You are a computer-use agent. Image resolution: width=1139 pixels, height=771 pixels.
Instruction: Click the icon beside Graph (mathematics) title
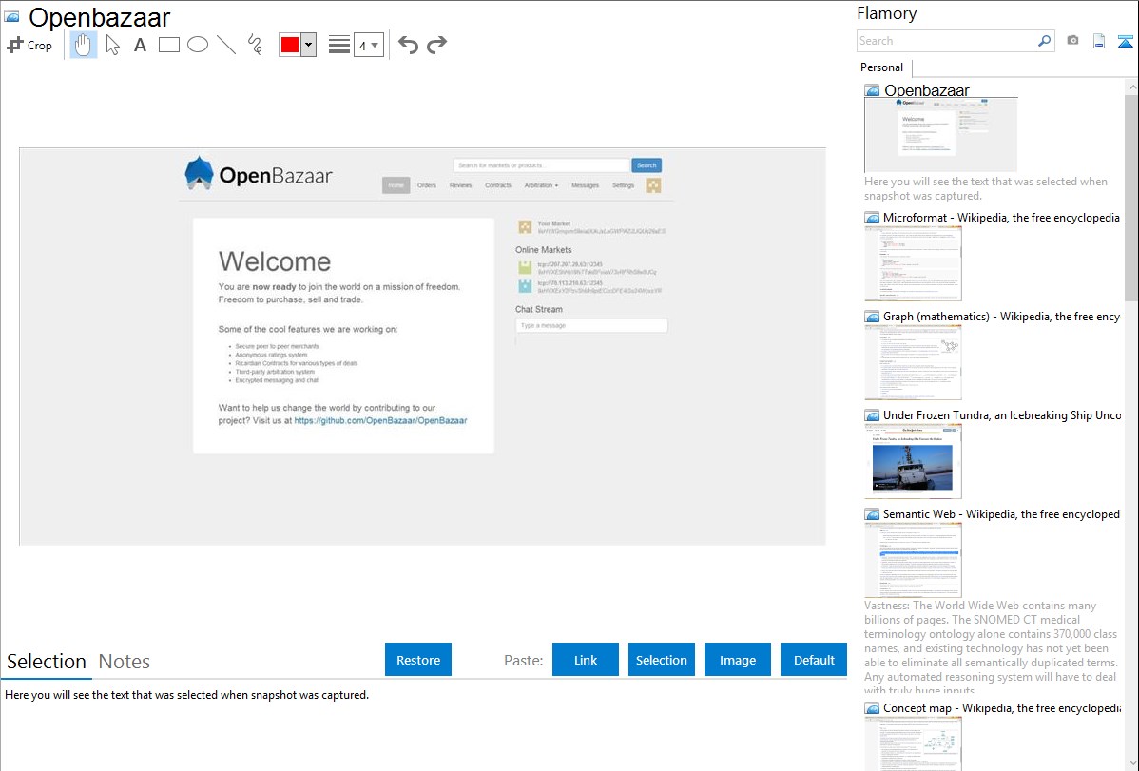click(872, 317)
